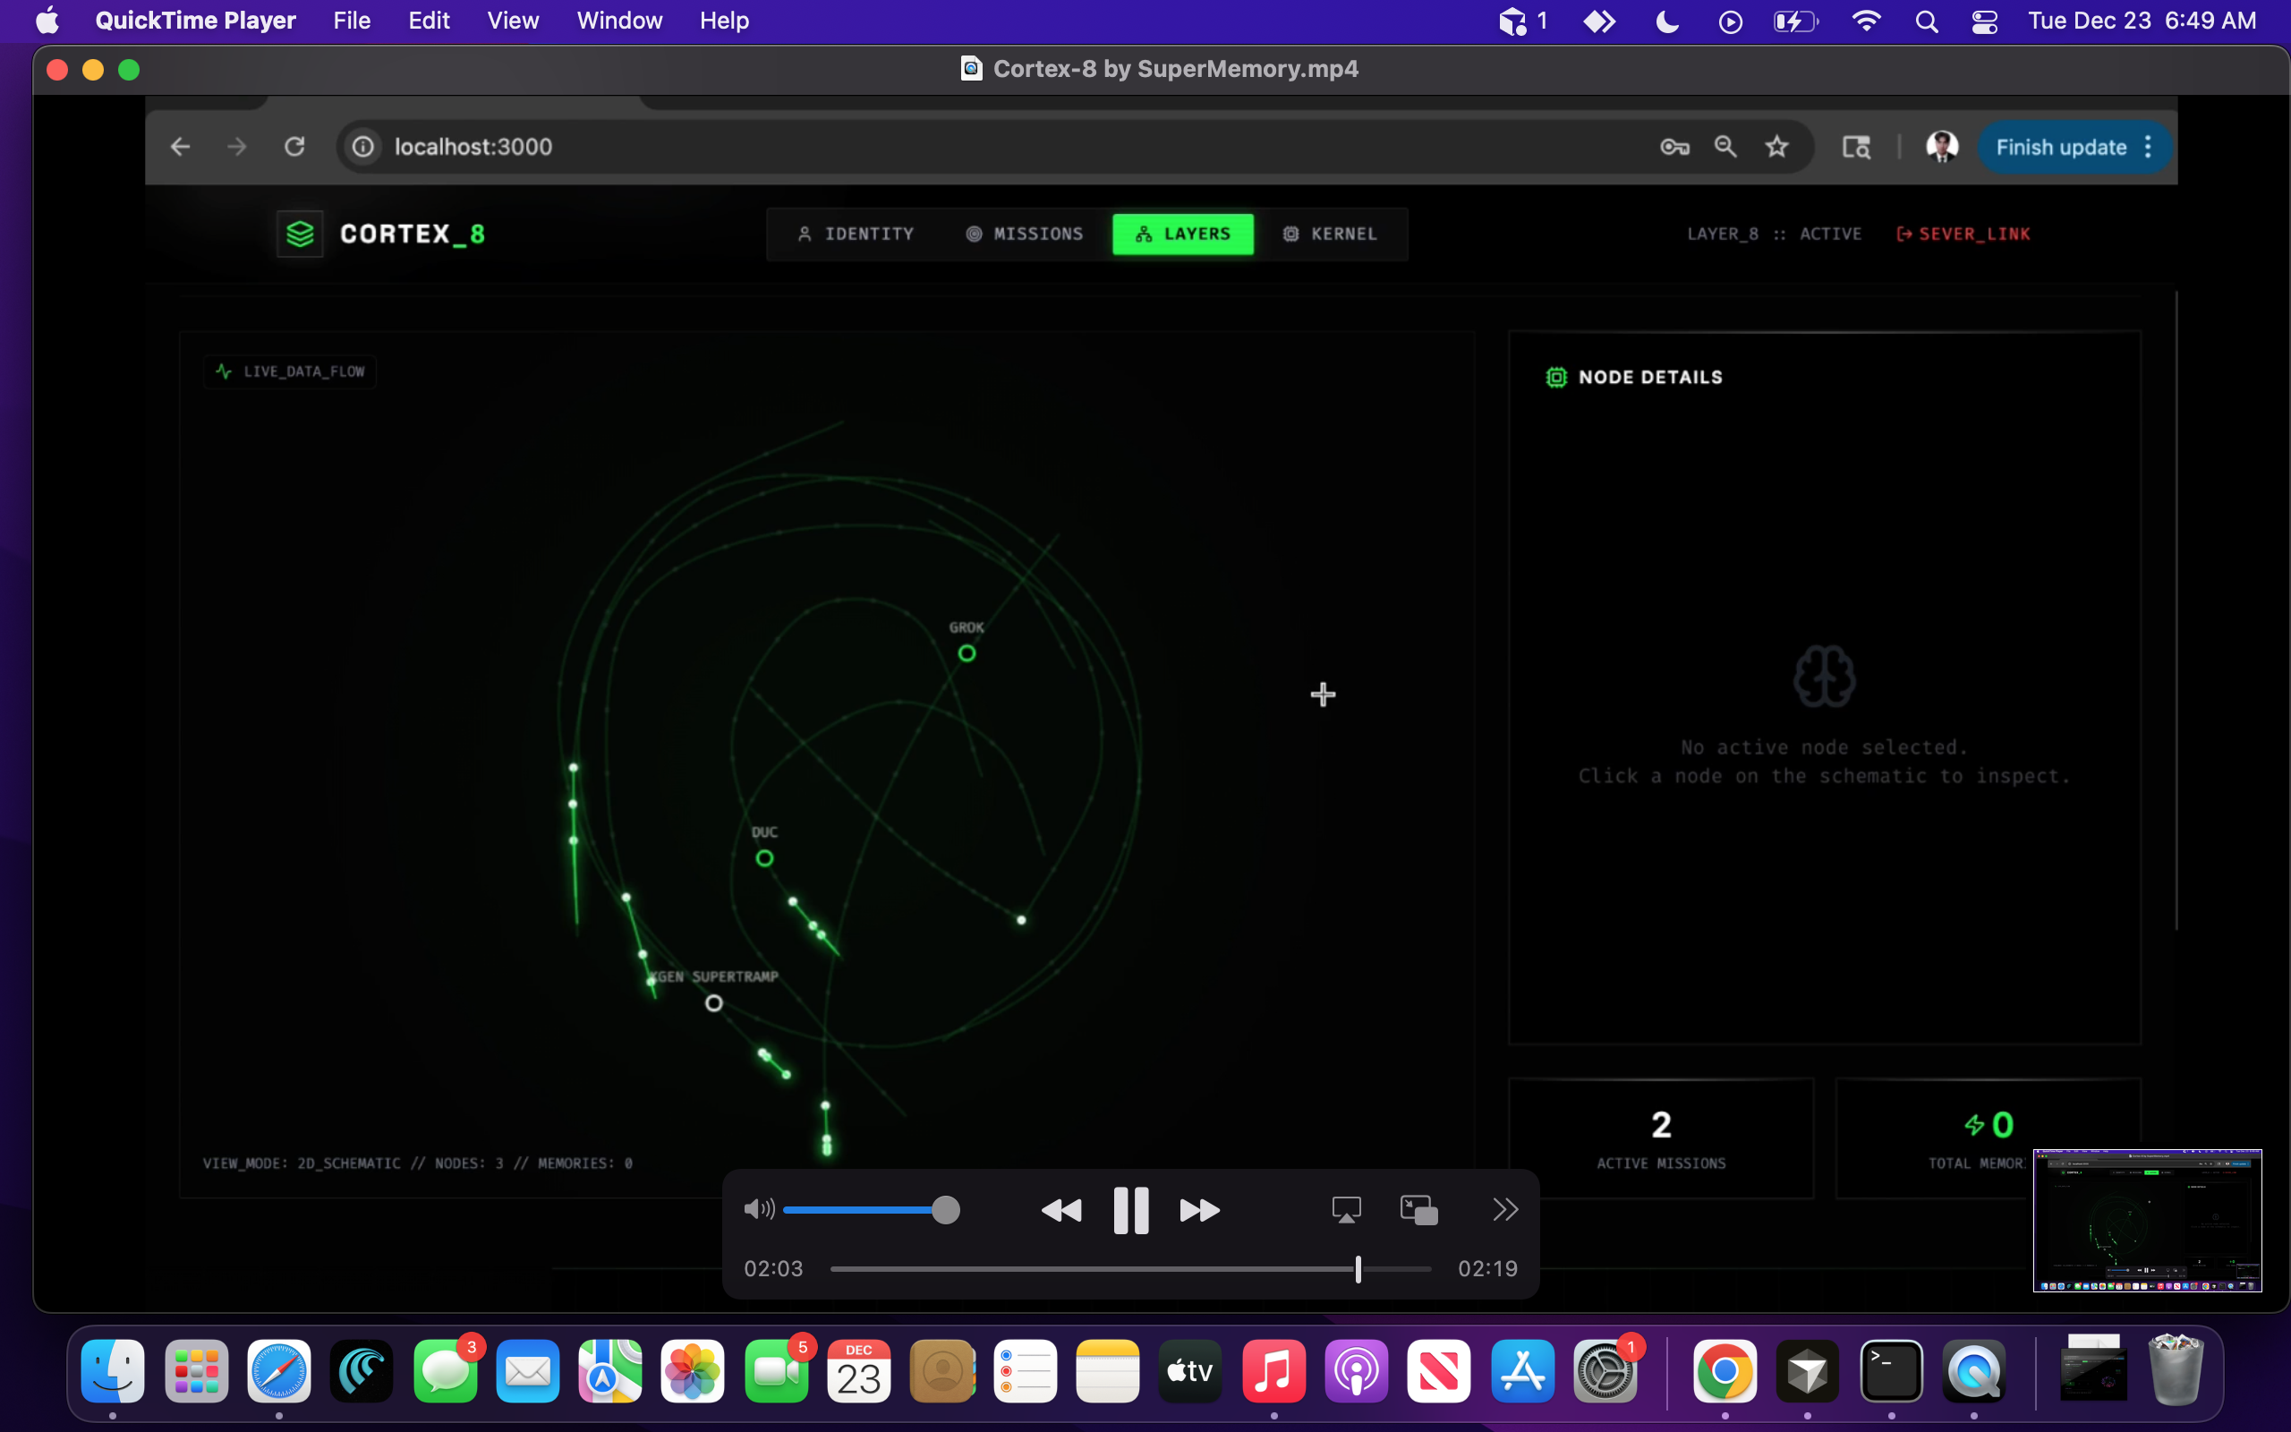Viewport: 2291px width, 1432px height.
Task: Click the rewind button
Action: click(x=1060, y=1209)
